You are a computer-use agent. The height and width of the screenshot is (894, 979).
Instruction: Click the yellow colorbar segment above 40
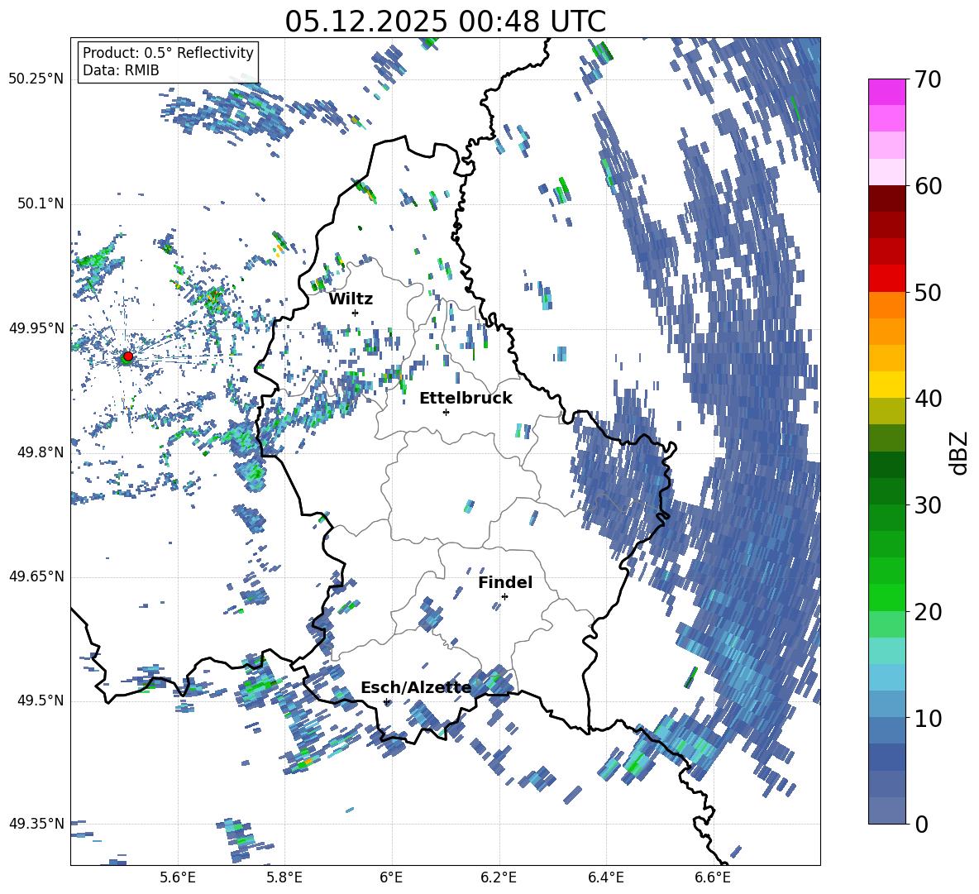(x=886, y=385)
